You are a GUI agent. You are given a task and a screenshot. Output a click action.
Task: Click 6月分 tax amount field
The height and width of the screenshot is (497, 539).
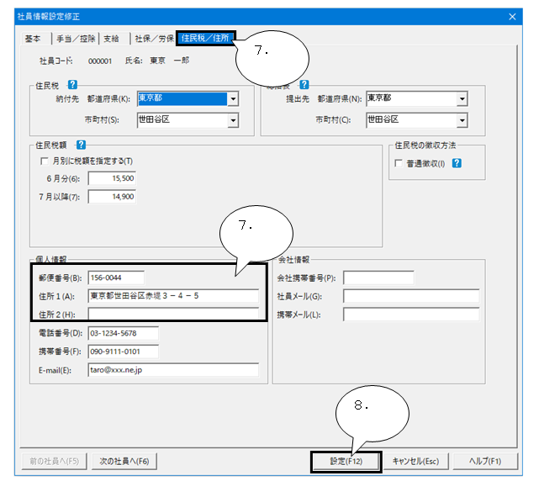pyautogui.click(x=112, y=178)
